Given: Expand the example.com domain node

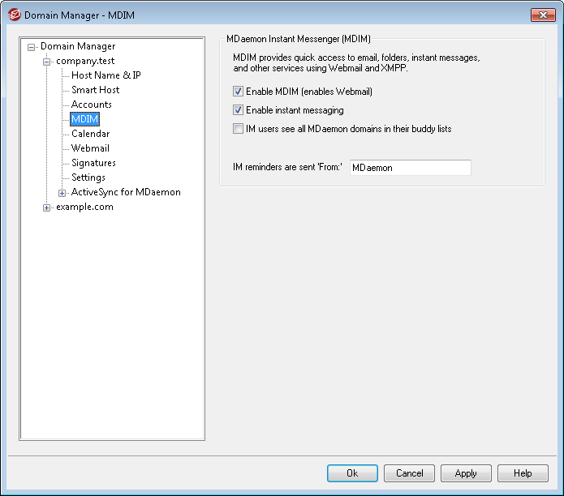Looking at the screenshot, I should pos(46,207).
